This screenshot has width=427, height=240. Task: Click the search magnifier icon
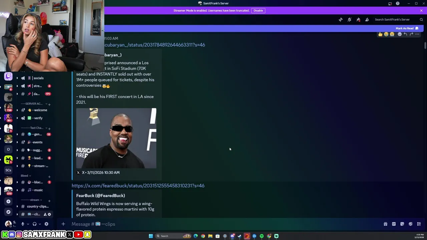coord(421,20)
